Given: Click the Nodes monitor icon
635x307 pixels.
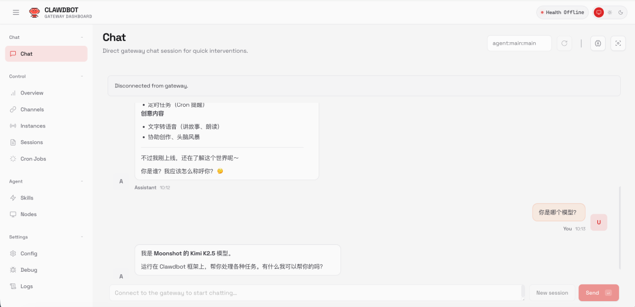Looking at the screenshot, I should [x=13, y=214].
